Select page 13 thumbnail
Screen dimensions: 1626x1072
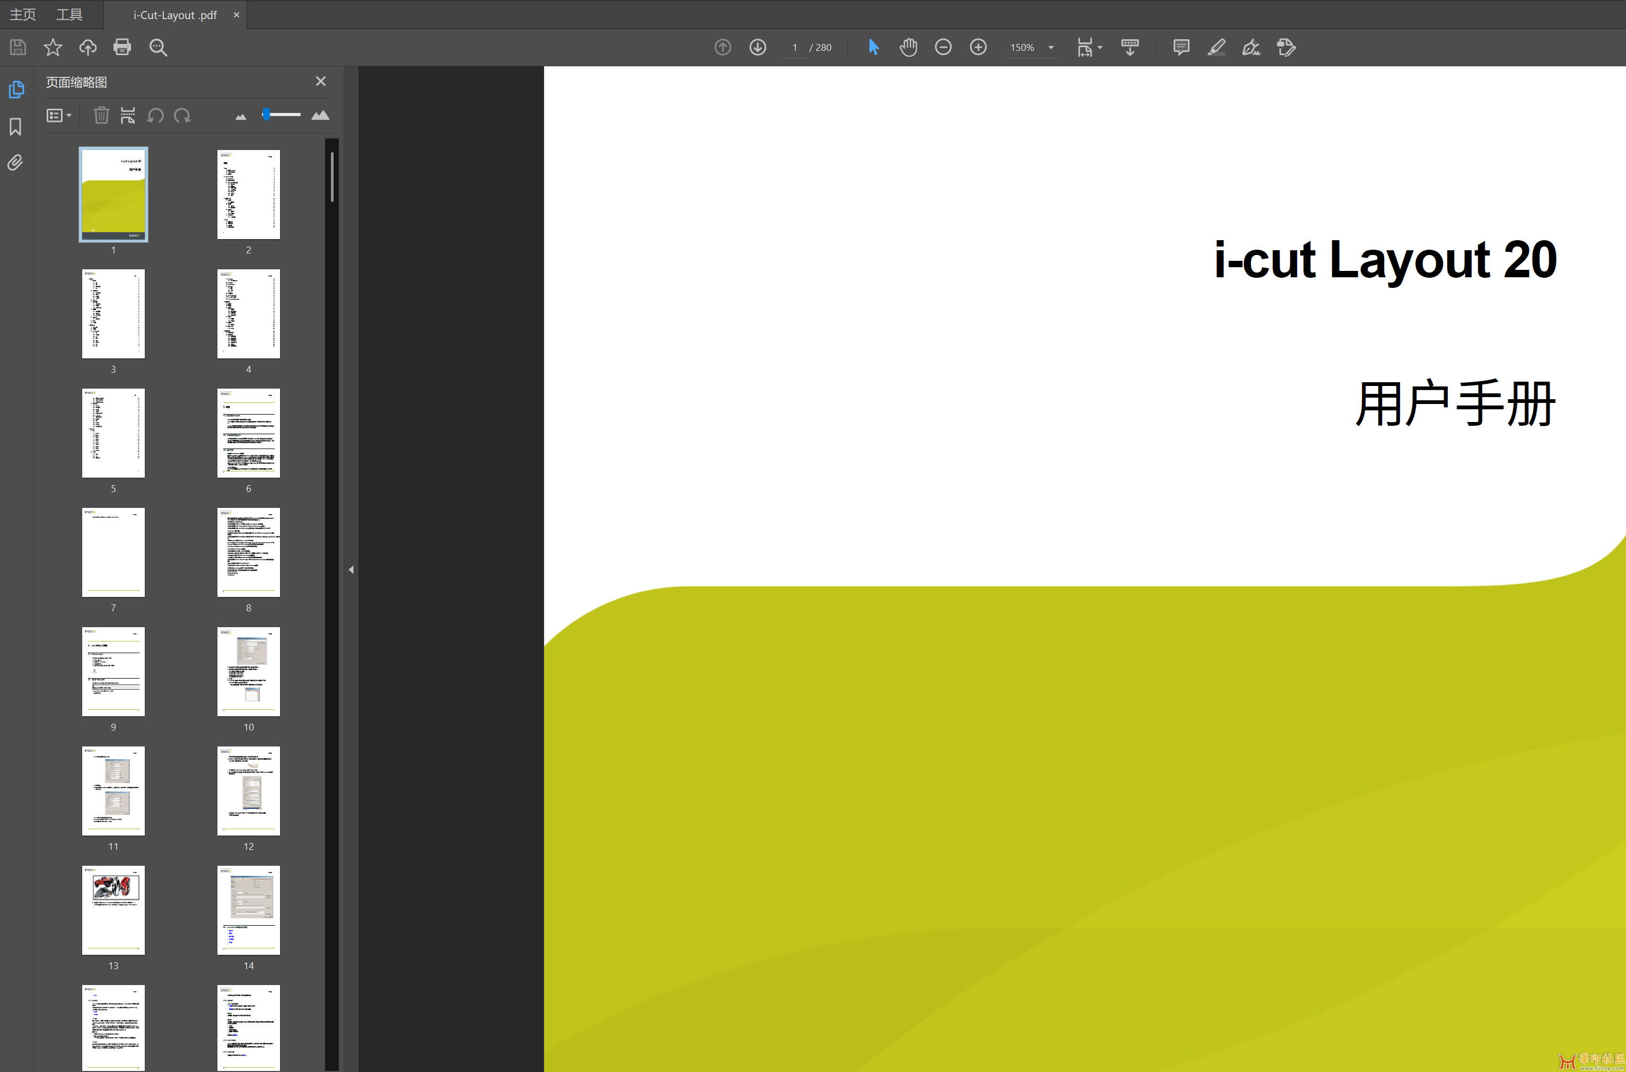click(x=113, y=910)
